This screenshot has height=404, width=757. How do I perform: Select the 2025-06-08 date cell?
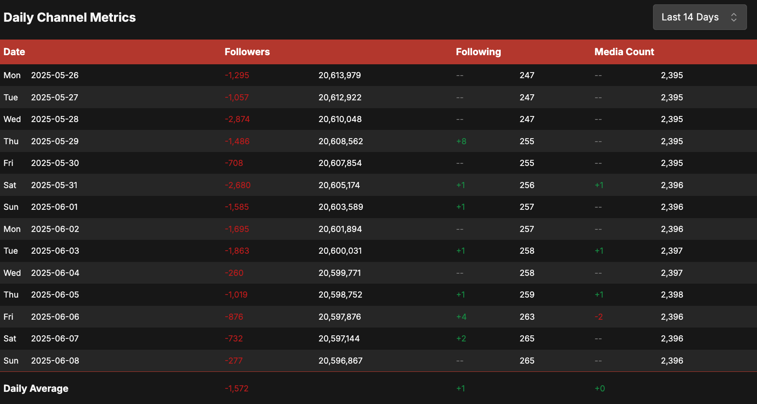pos(55,361)
